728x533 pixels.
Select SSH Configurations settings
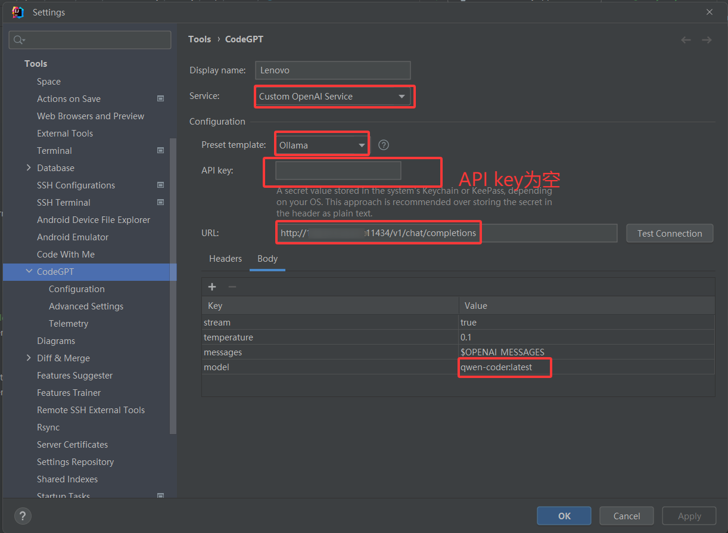click(x=76, y=185)
